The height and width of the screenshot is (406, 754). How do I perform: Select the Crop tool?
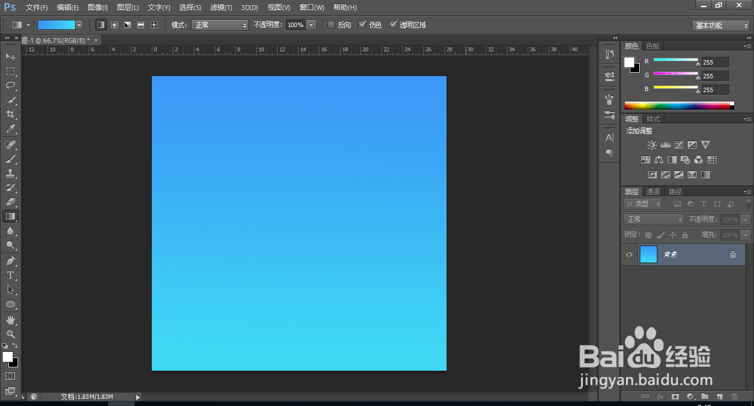pyautogui.click(x=10, y=115)
